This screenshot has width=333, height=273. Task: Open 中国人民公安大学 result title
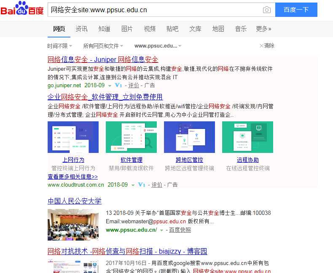click(75, 201)
